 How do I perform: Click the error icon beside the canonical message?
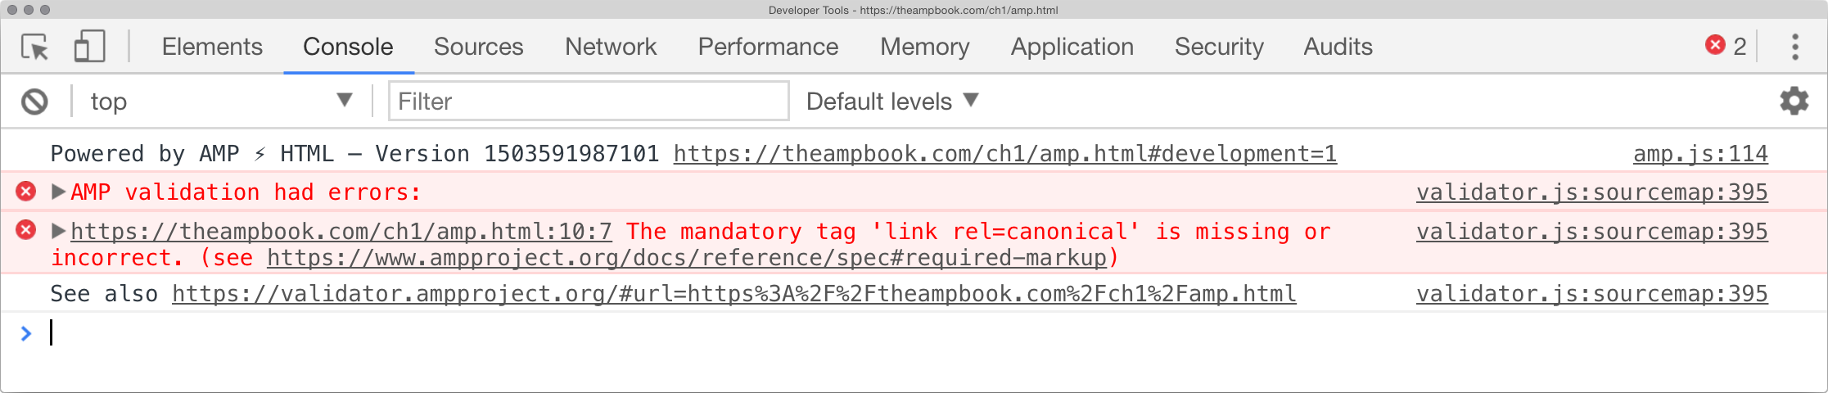26,230
